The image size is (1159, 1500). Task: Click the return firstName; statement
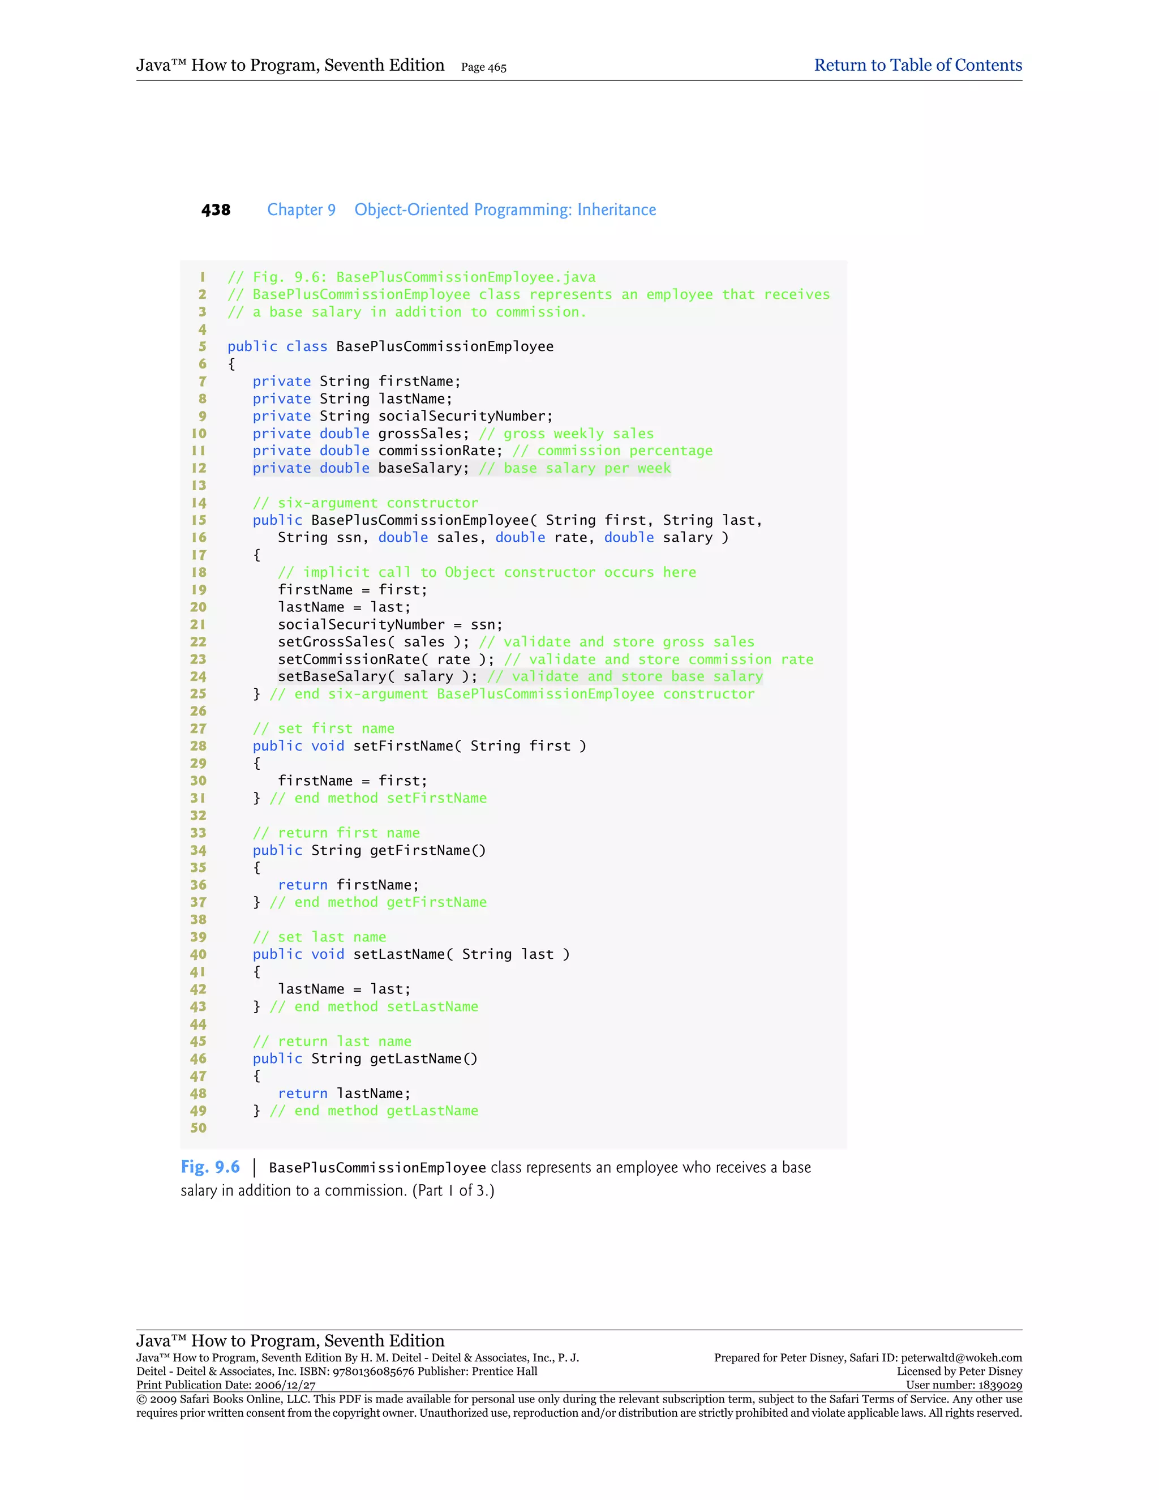[x=348, y=885]
